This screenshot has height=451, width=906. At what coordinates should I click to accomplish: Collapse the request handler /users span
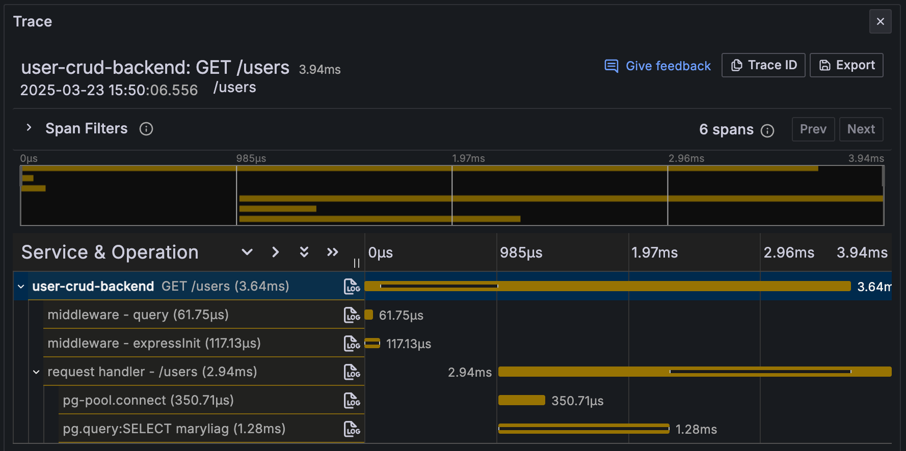coord(36,372)
